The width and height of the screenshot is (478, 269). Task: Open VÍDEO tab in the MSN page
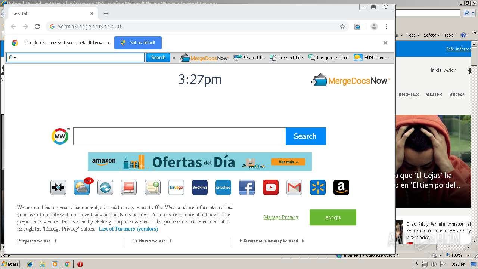click(456, 95)
